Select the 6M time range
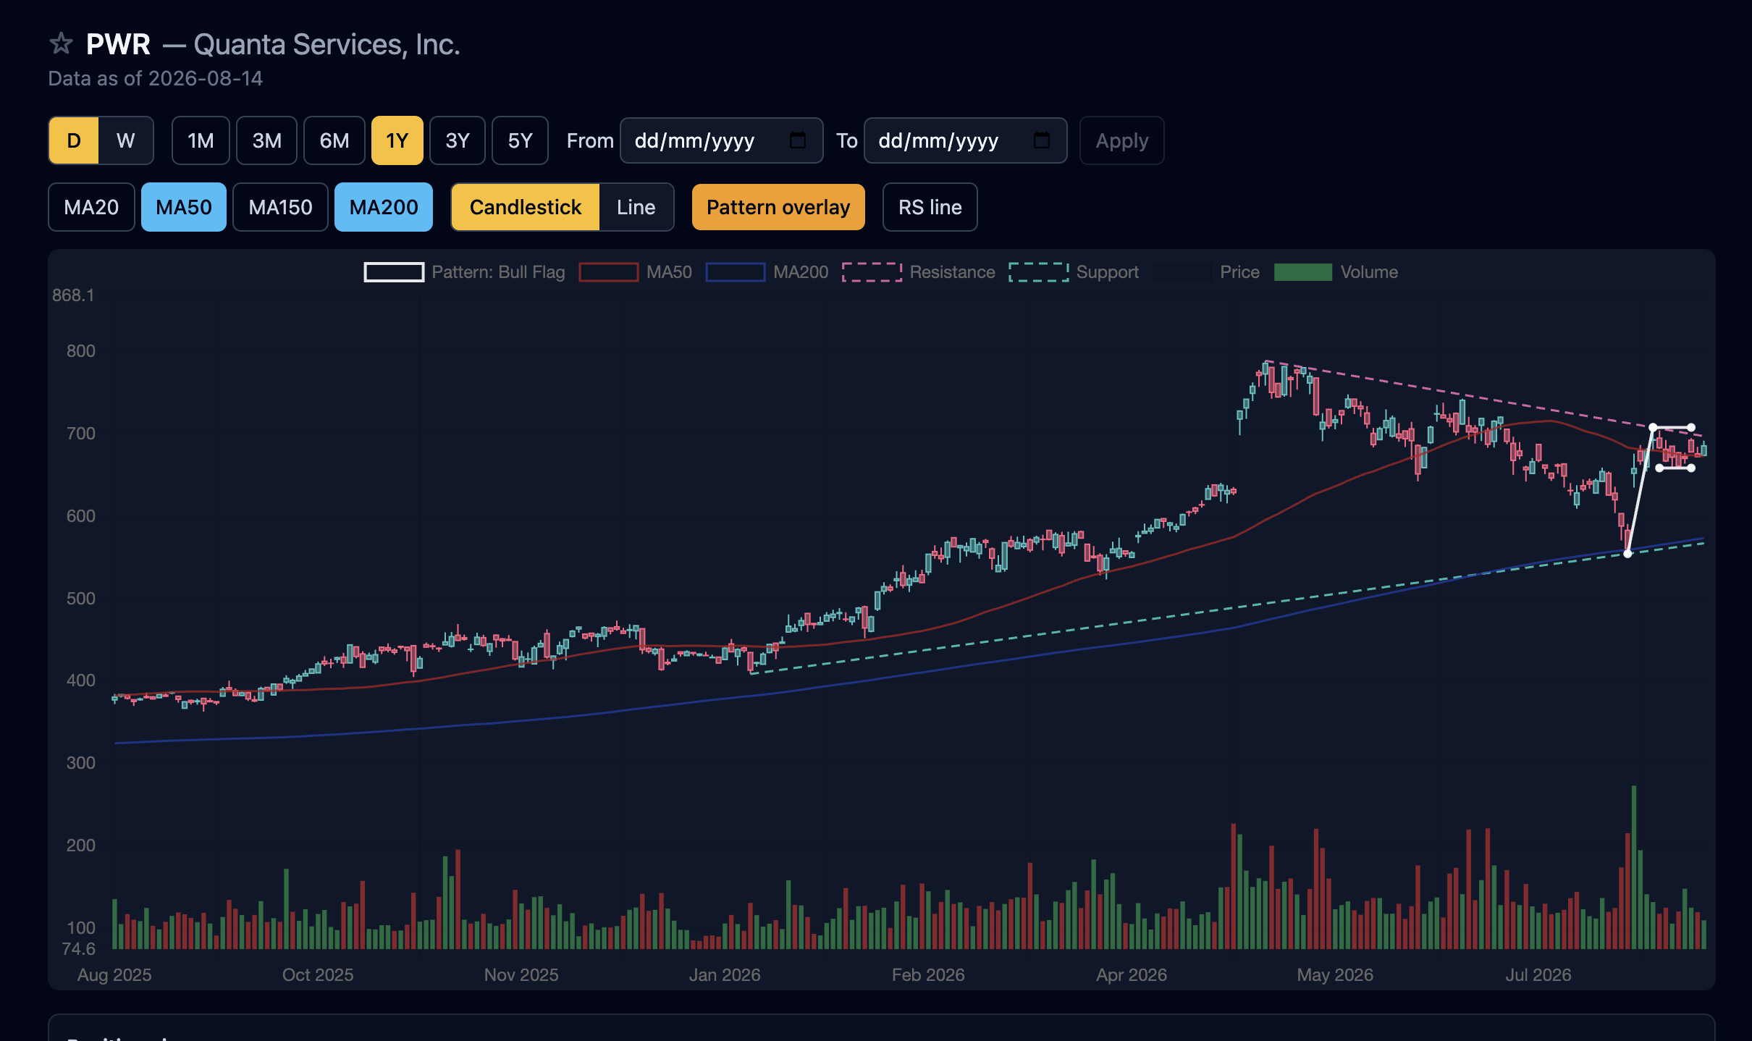This screenshot has width=1752, height=1041. (x=334, y=140)
